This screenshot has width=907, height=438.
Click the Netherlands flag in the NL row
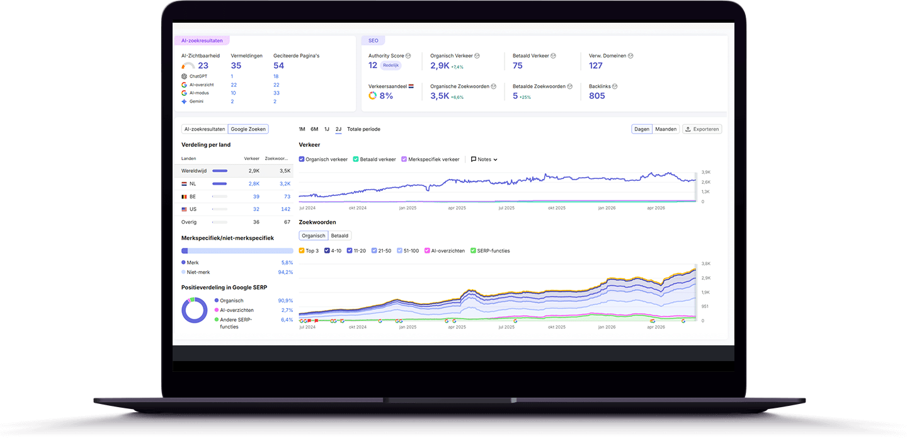click(184, 183)
